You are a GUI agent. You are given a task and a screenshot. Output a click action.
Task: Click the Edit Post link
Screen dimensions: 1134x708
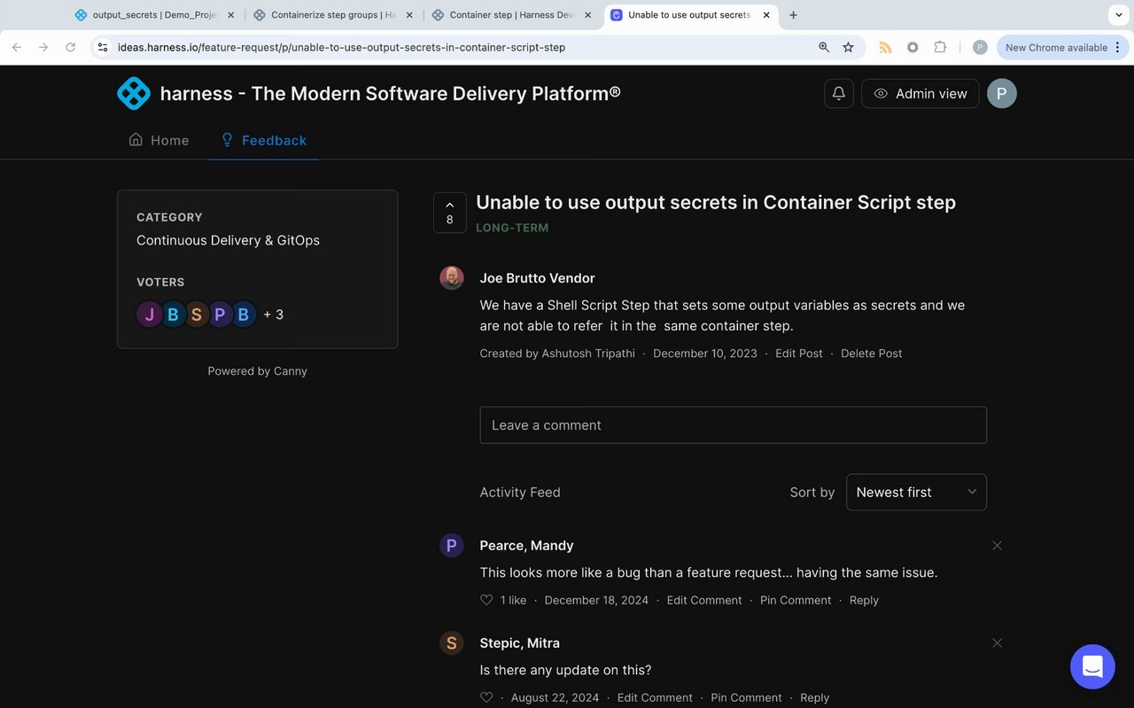799,354
